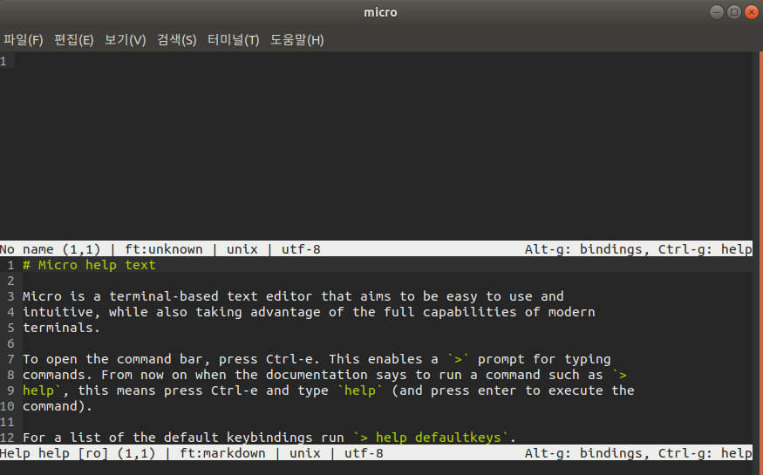
Task: Click 'ft:markdown' in lower status bar
Action: pos(222,453)
